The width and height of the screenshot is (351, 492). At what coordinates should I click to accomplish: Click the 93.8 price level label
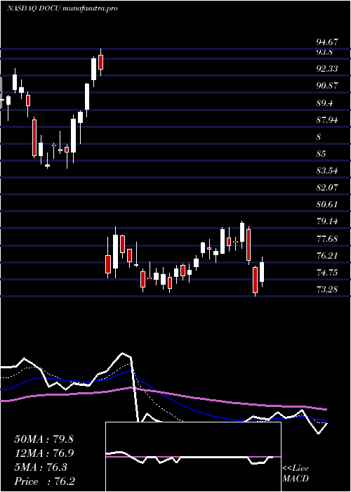[324, 52]
